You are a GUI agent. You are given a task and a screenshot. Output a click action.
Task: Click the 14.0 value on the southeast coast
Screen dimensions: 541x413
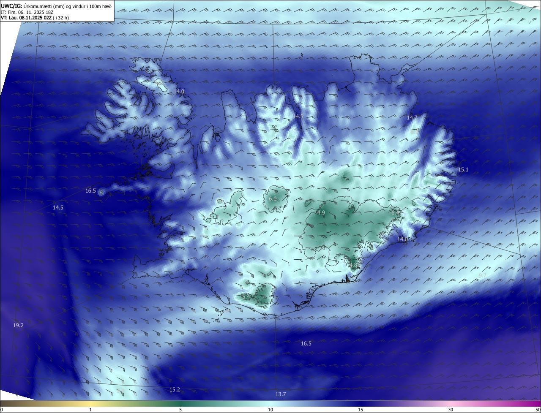(402, 239)
